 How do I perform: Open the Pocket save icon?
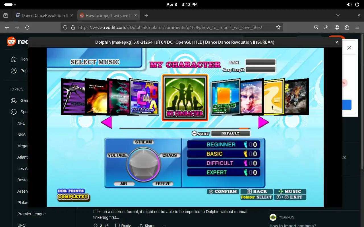[316, 27]
